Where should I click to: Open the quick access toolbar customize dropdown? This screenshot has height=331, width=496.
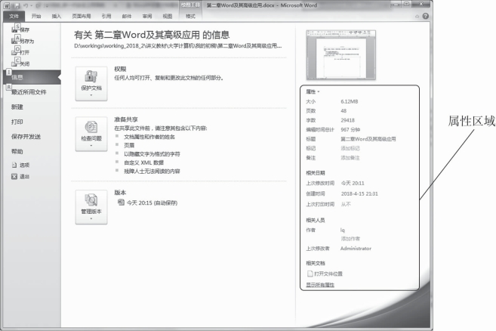pos(46,5)
